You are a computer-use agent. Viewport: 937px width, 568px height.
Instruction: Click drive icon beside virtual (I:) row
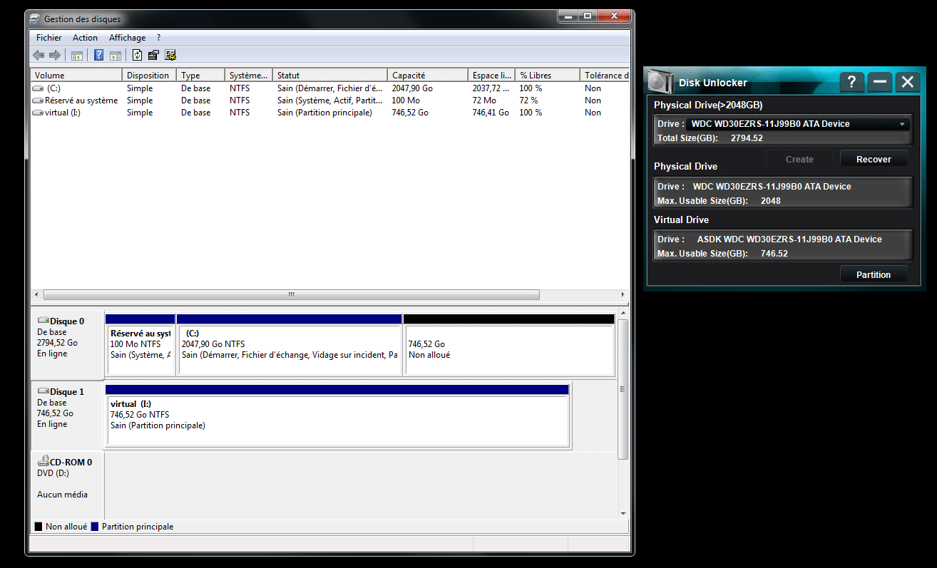pyautogui.click(x=39, y=113)
